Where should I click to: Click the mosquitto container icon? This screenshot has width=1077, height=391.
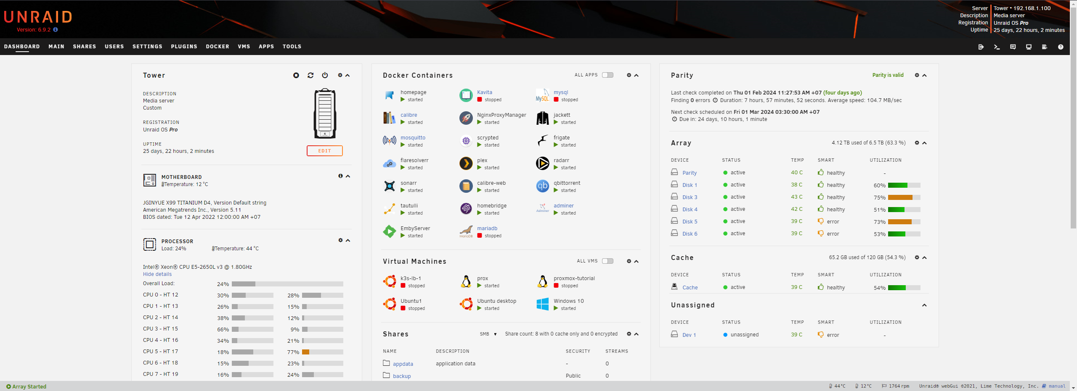390,141
